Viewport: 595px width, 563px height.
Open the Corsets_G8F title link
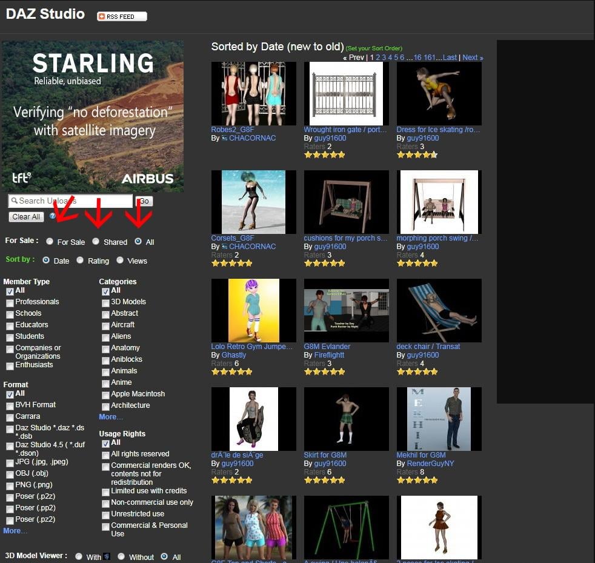(x=233, y=238)
